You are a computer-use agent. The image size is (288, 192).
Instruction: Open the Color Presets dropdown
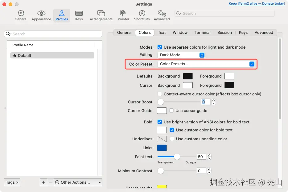206,64
